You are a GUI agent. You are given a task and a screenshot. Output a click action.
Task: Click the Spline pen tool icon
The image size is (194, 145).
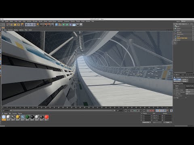coord(60,25)
